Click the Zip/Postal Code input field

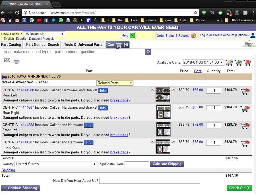137,164
